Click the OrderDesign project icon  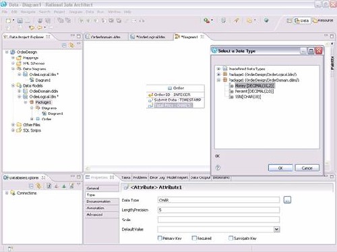(13, 52)
